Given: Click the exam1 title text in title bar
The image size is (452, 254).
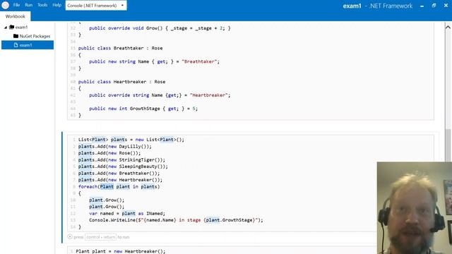Looking at the screenshot, I should tap(352, 6).
